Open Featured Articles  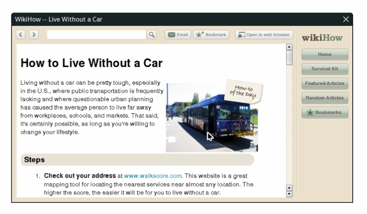coord(325,83)
